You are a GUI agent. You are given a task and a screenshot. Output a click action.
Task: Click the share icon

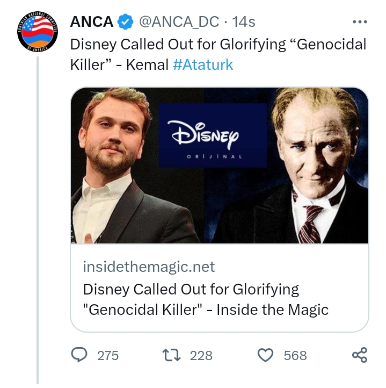tap(359, 355)
